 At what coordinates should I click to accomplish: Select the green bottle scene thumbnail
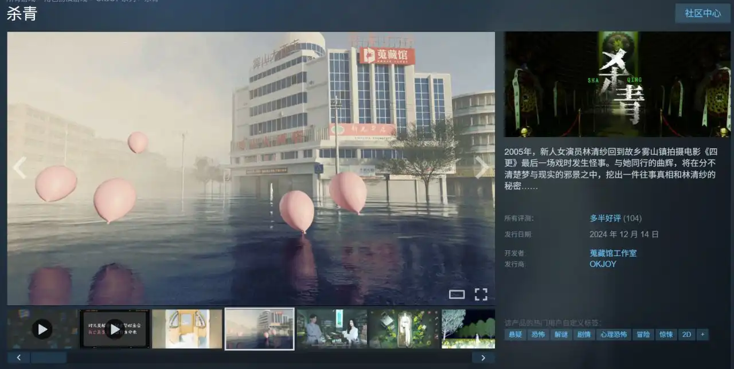pos(404,329)
